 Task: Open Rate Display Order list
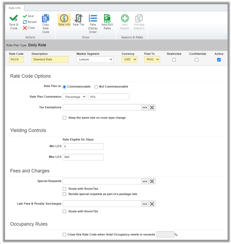[x=93, y=24]
